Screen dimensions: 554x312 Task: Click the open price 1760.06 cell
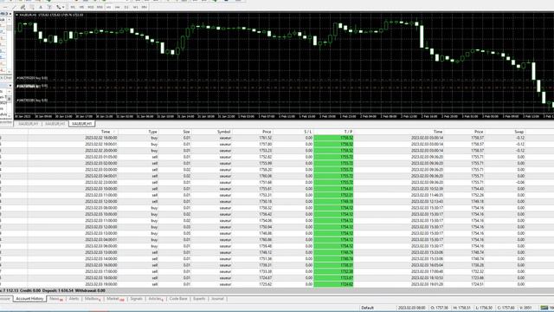tap(266, 176)
